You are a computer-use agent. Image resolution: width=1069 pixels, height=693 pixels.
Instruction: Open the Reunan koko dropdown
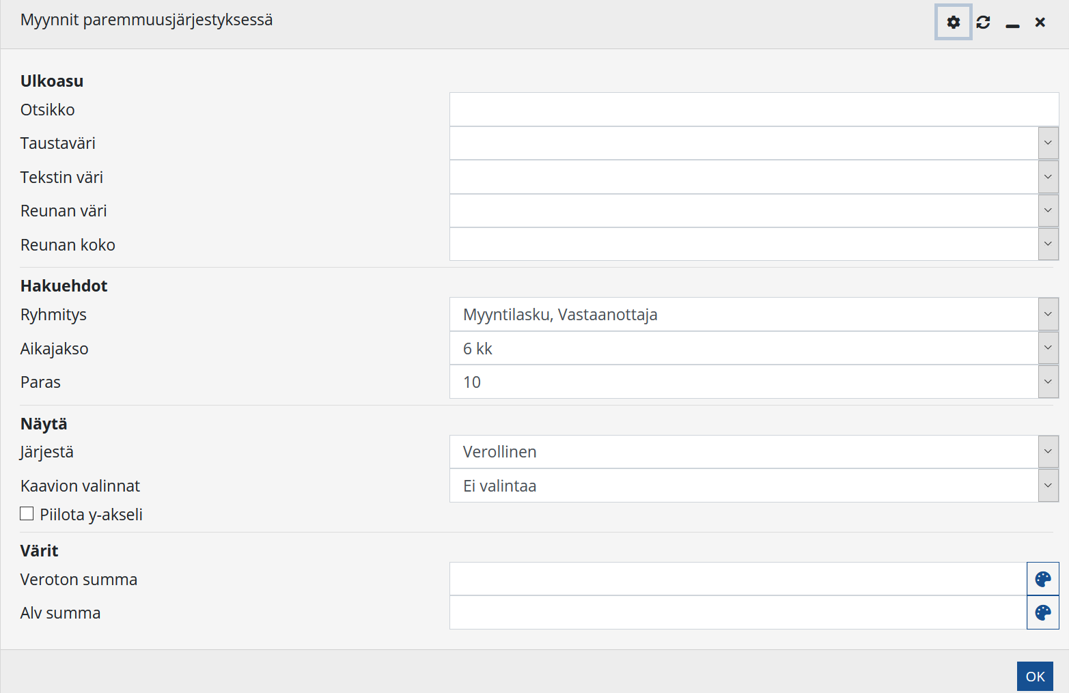1048,244
